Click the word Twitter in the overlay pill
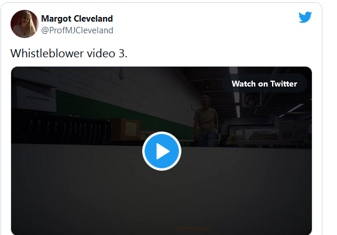Image resolution: width=337 pixels, height=235 pixels. (284, 84)
